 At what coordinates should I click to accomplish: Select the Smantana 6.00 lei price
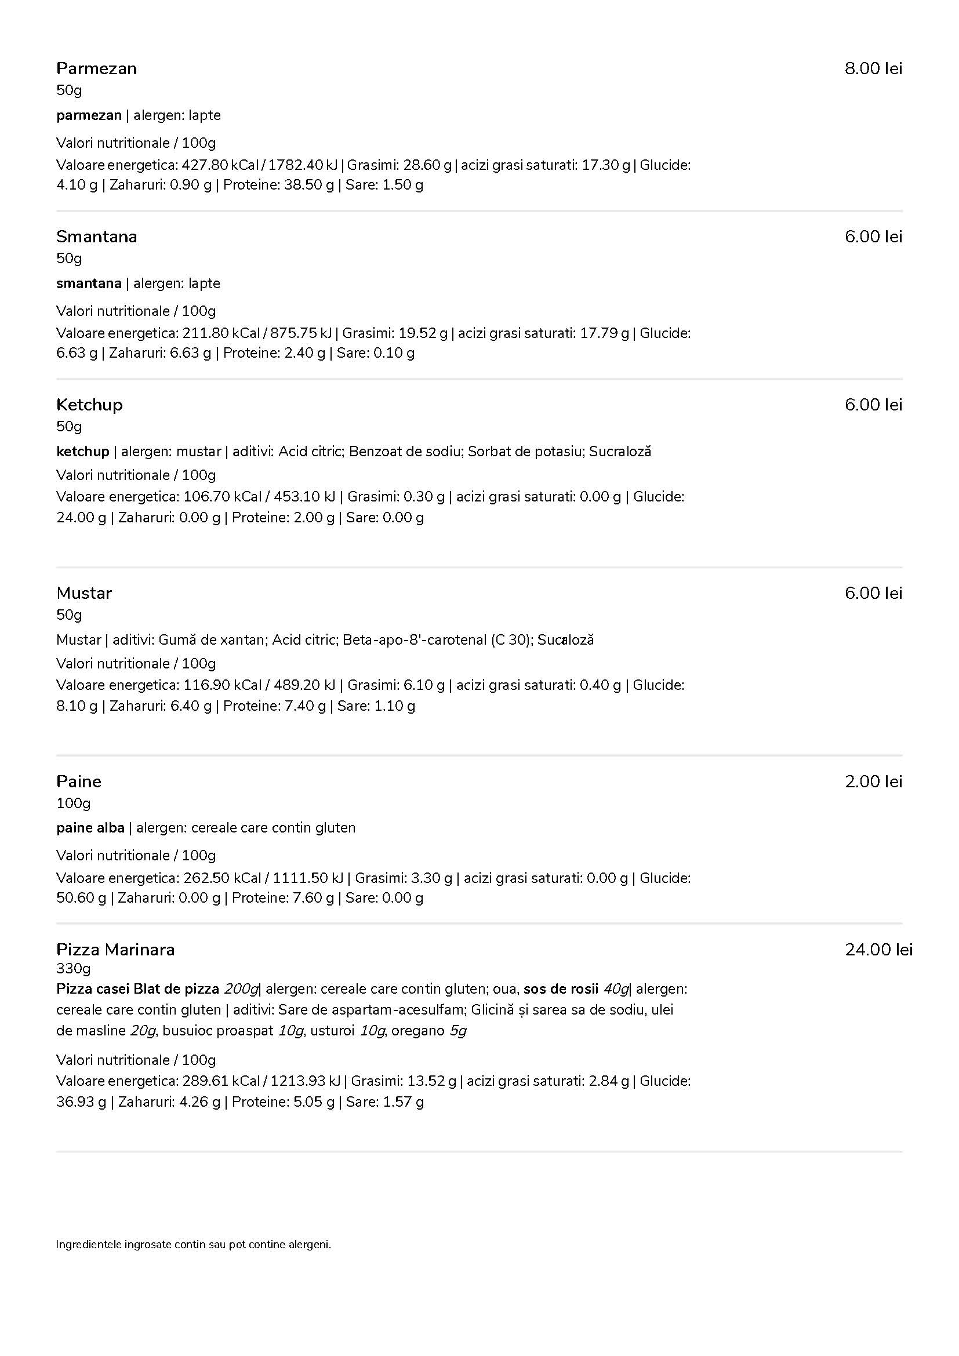coord(873,237)
